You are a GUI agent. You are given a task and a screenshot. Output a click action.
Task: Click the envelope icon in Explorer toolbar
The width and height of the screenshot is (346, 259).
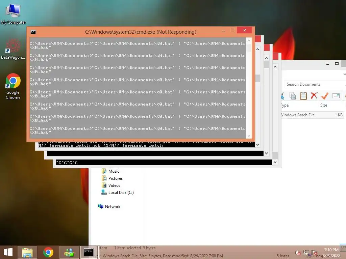pos(336,96)
